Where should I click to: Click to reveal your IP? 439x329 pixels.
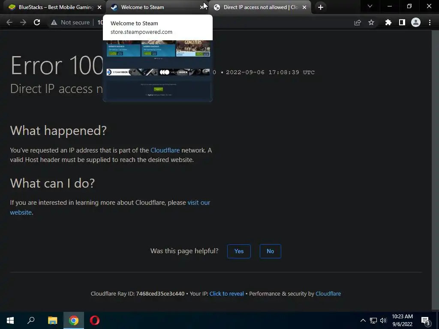(227, 294)
